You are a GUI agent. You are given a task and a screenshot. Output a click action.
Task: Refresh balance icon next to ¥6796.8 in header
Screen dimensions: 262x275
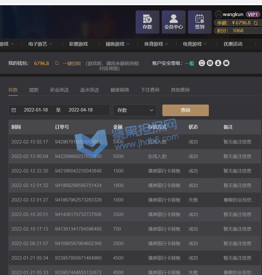click(x=256, y=23)
